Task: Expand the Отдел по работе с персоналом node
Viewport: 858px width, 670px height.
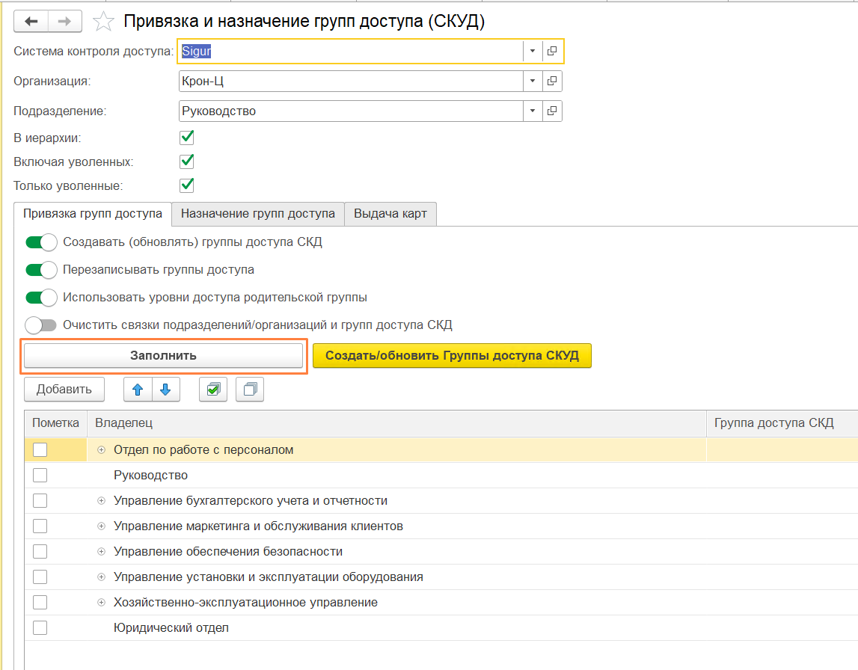Action: pyautogui.click(x=102, y=450)
